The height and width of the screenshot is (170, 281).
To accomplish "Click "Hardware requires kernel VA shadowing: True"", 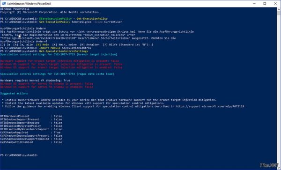I will (35, 81).
